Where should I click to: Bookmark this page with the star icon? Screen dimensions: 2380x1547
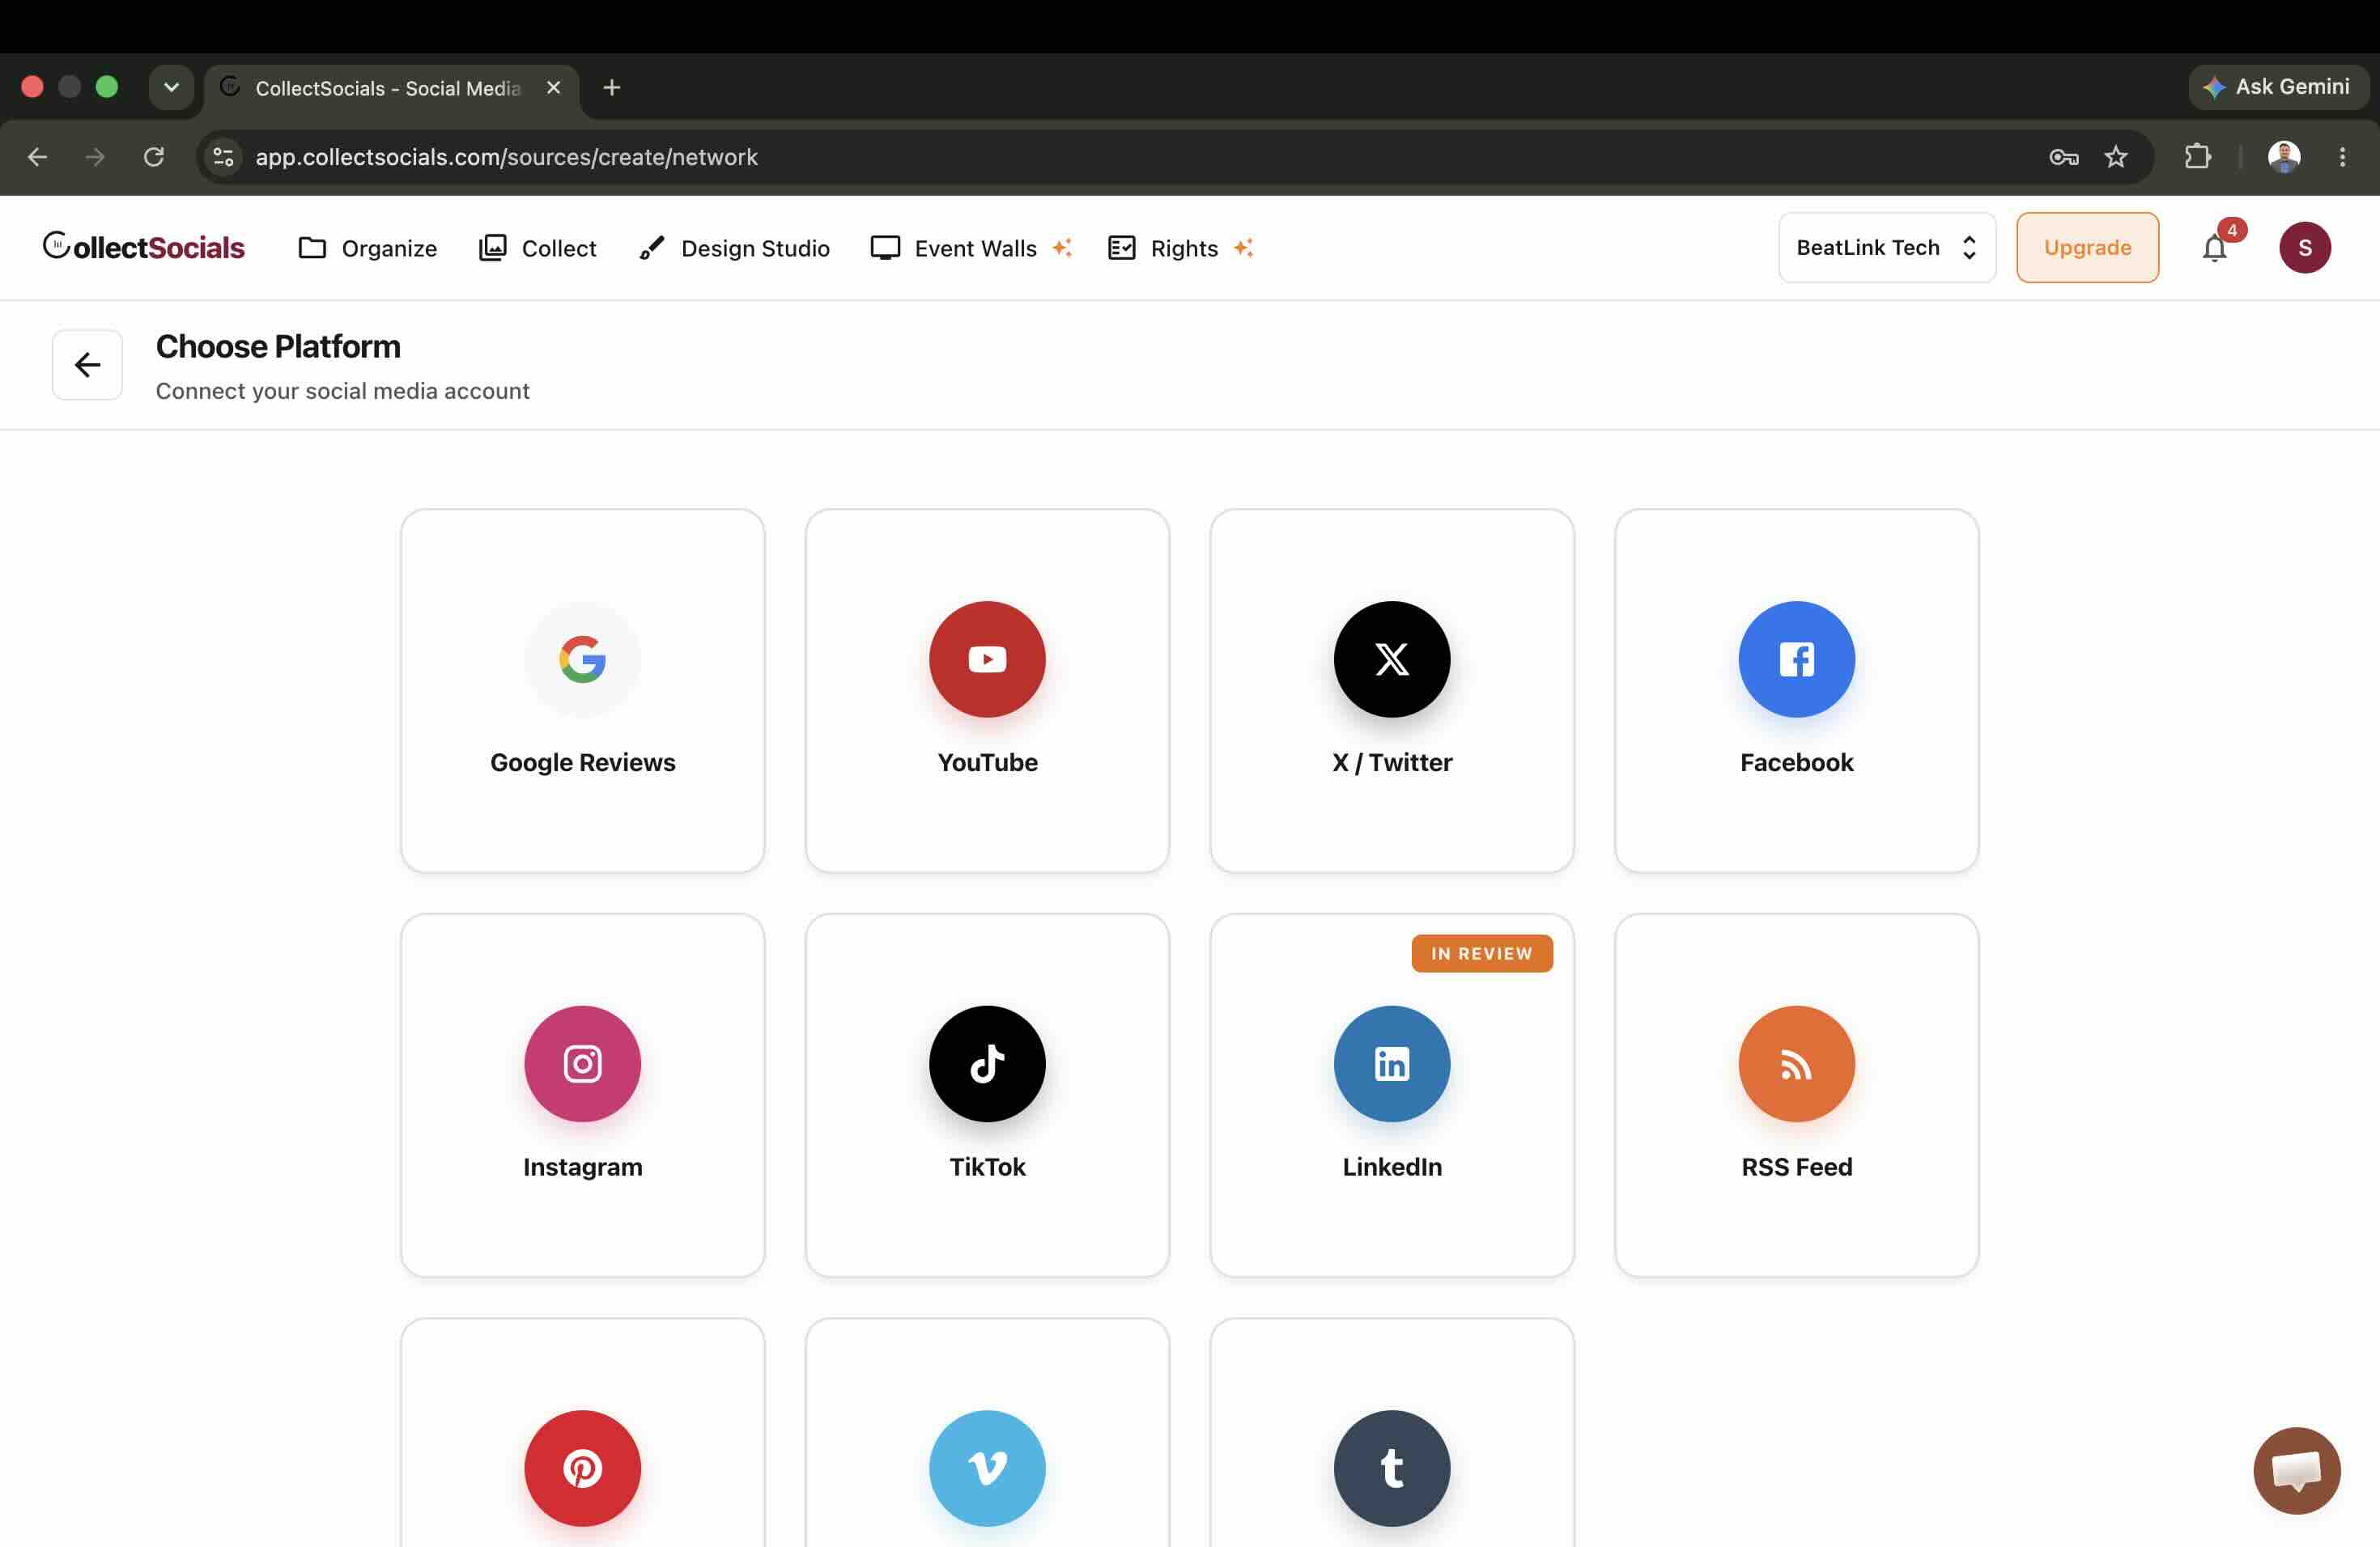[2115, 157]
